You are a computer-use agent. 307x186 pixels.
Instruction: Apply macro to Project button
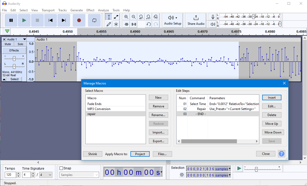click(140, 154)
